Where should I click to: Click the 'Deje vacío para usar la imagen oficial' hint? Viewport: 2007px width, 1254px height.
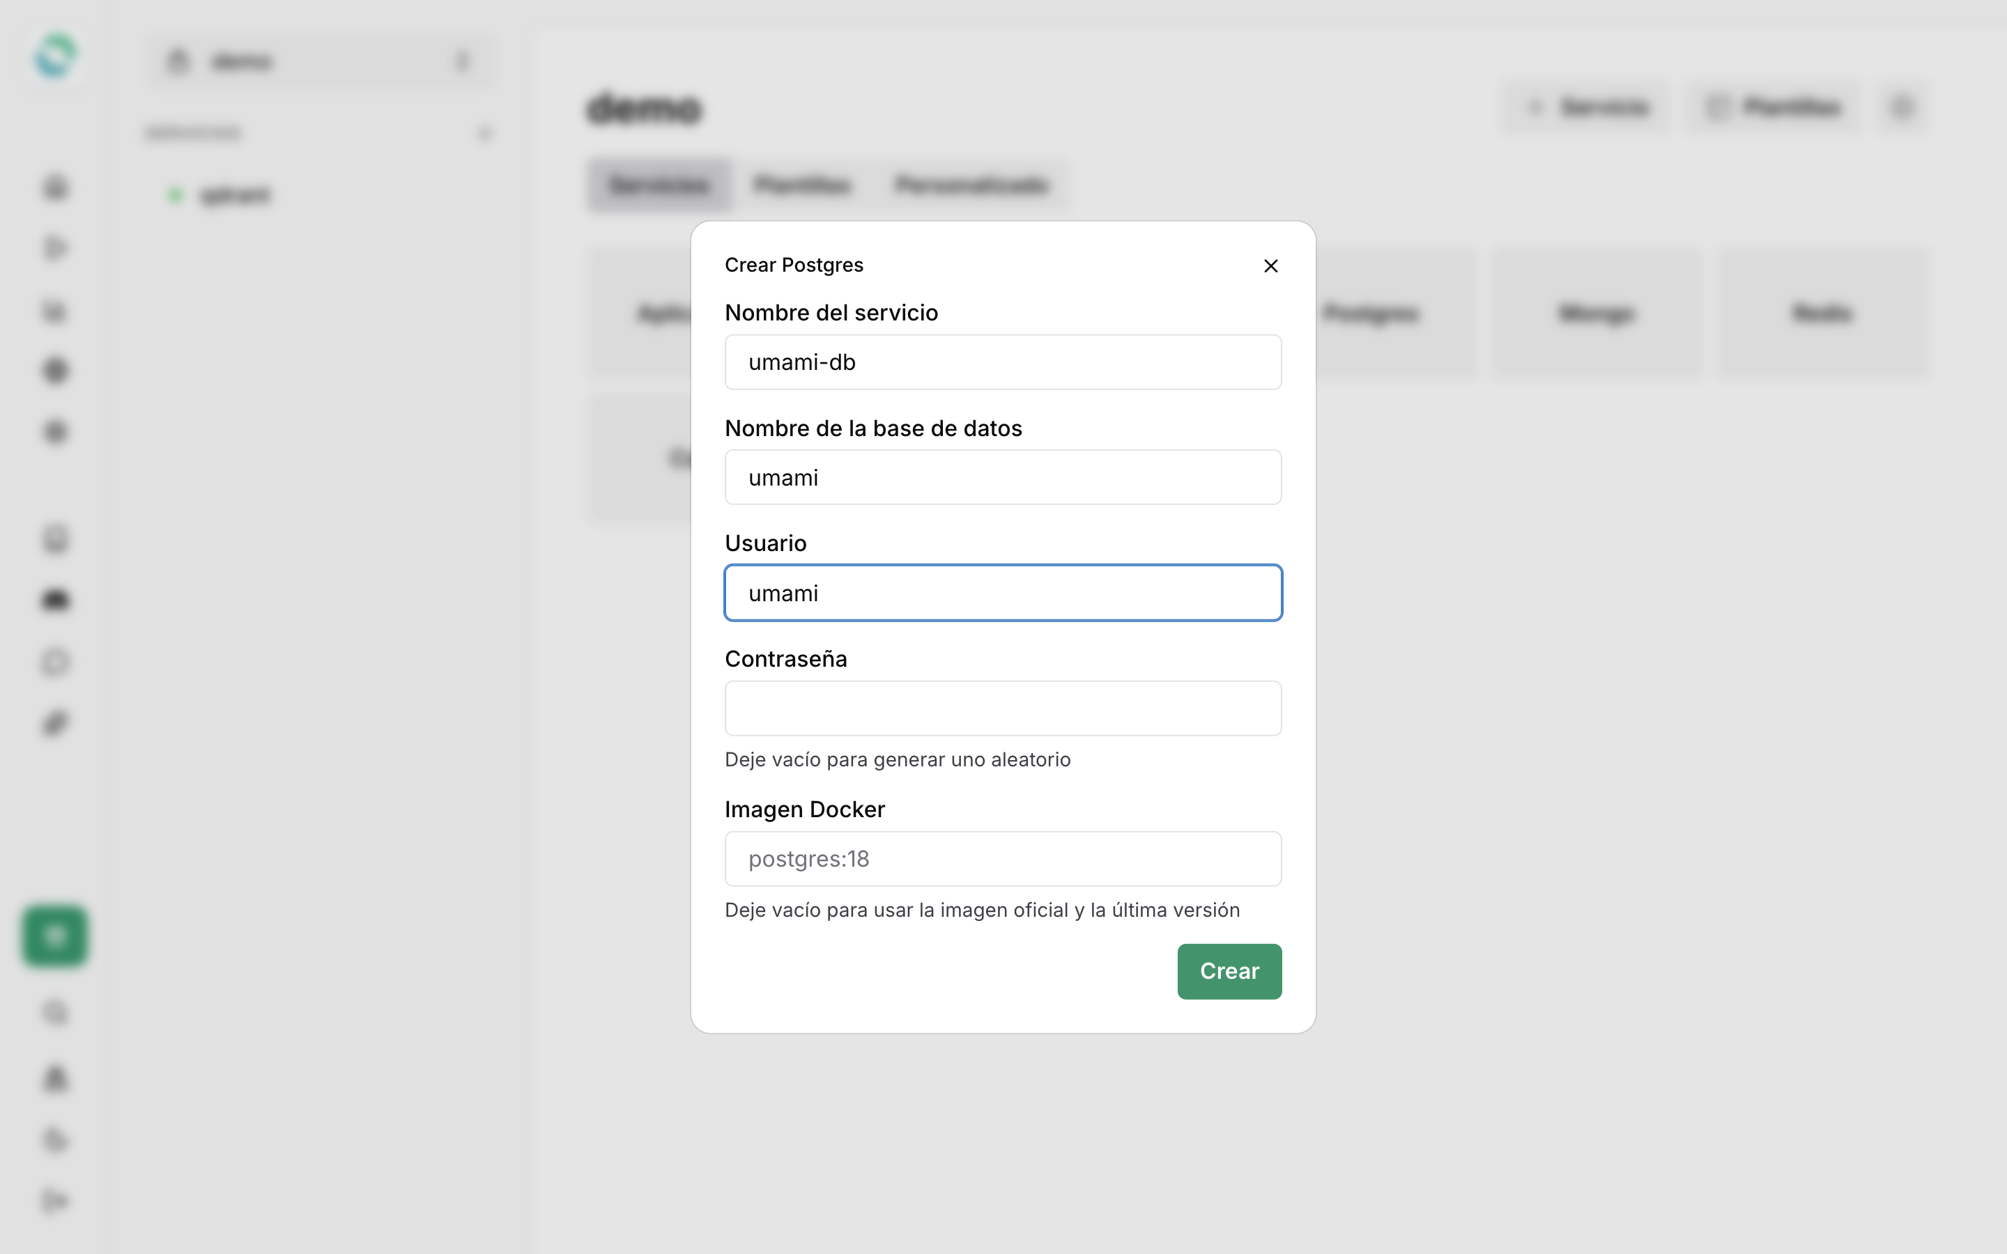click(x=982, y=911)
